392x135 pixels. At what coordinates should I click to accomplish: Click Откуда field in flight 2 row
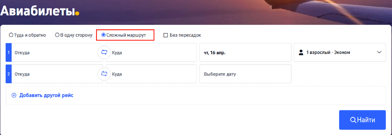(x=57, y=74)
